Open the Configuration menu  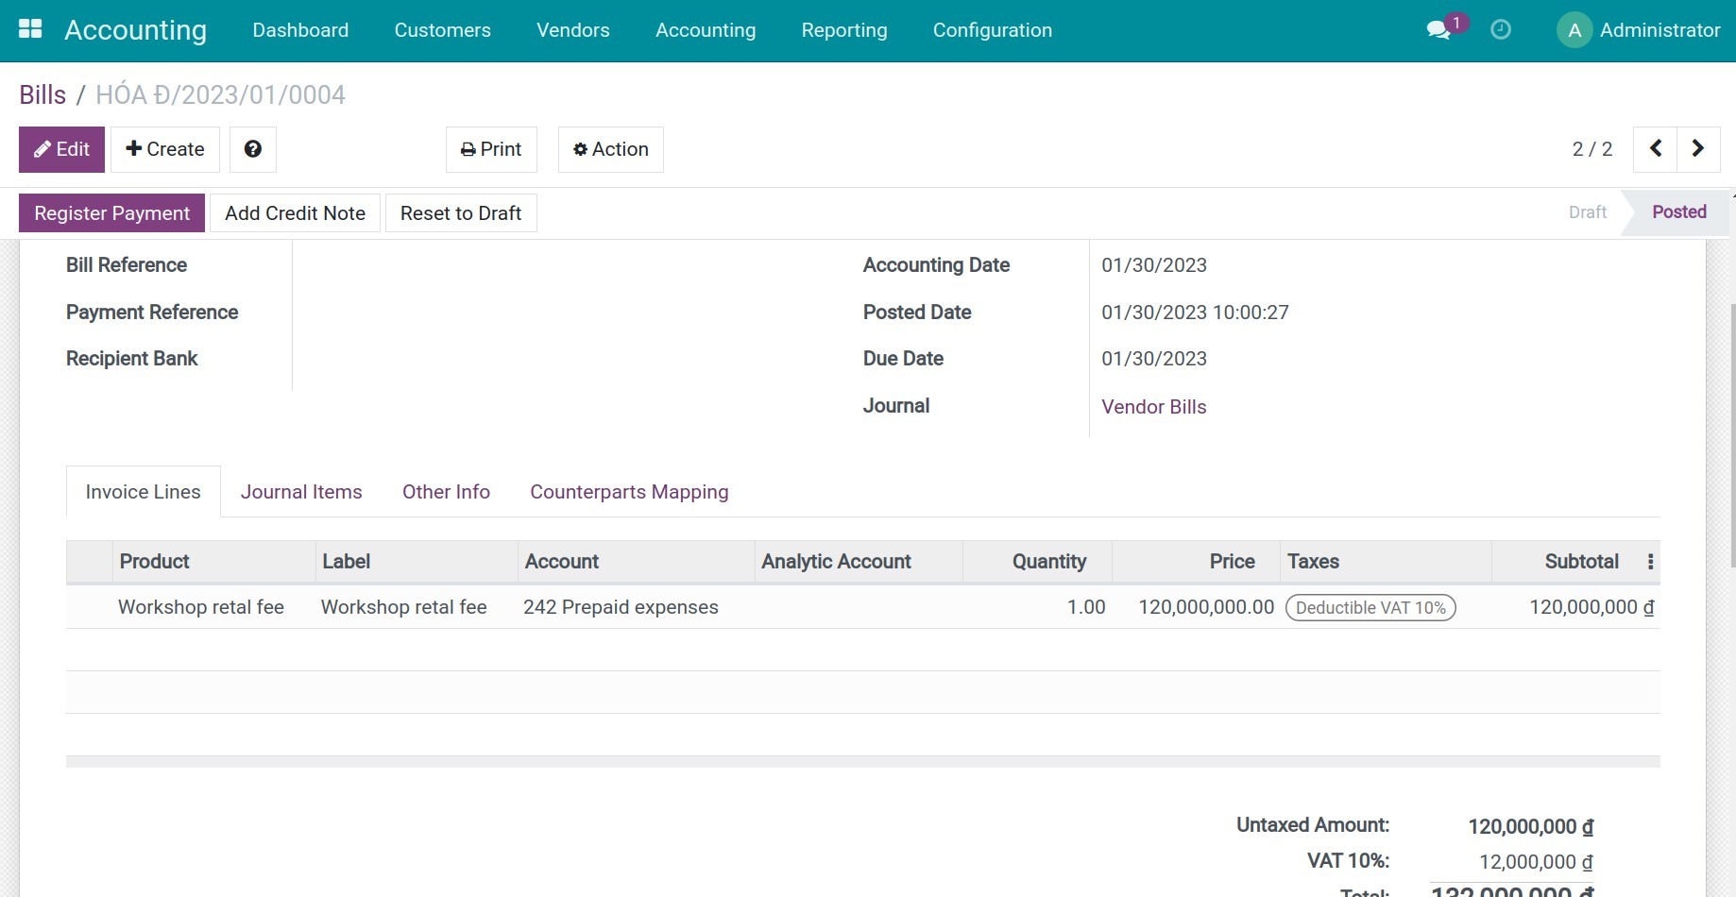992,29
